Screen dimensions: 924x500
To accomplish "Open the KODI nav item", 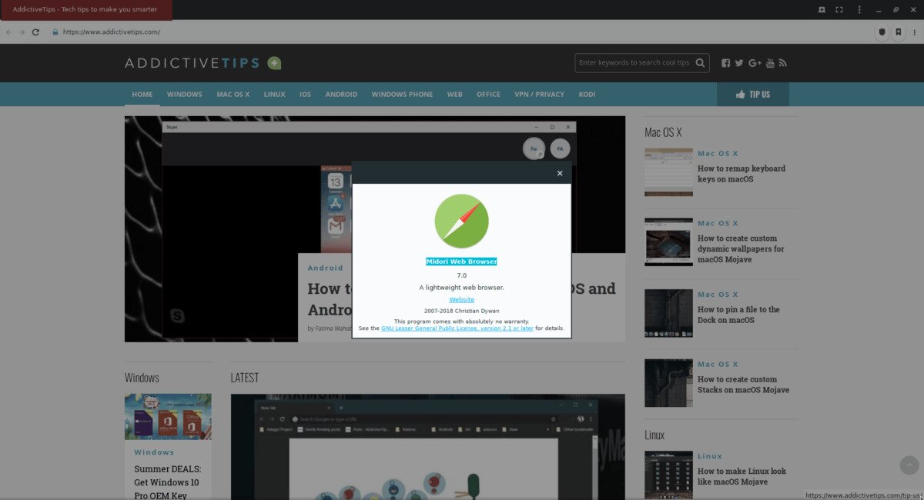I will pos(587,94).
